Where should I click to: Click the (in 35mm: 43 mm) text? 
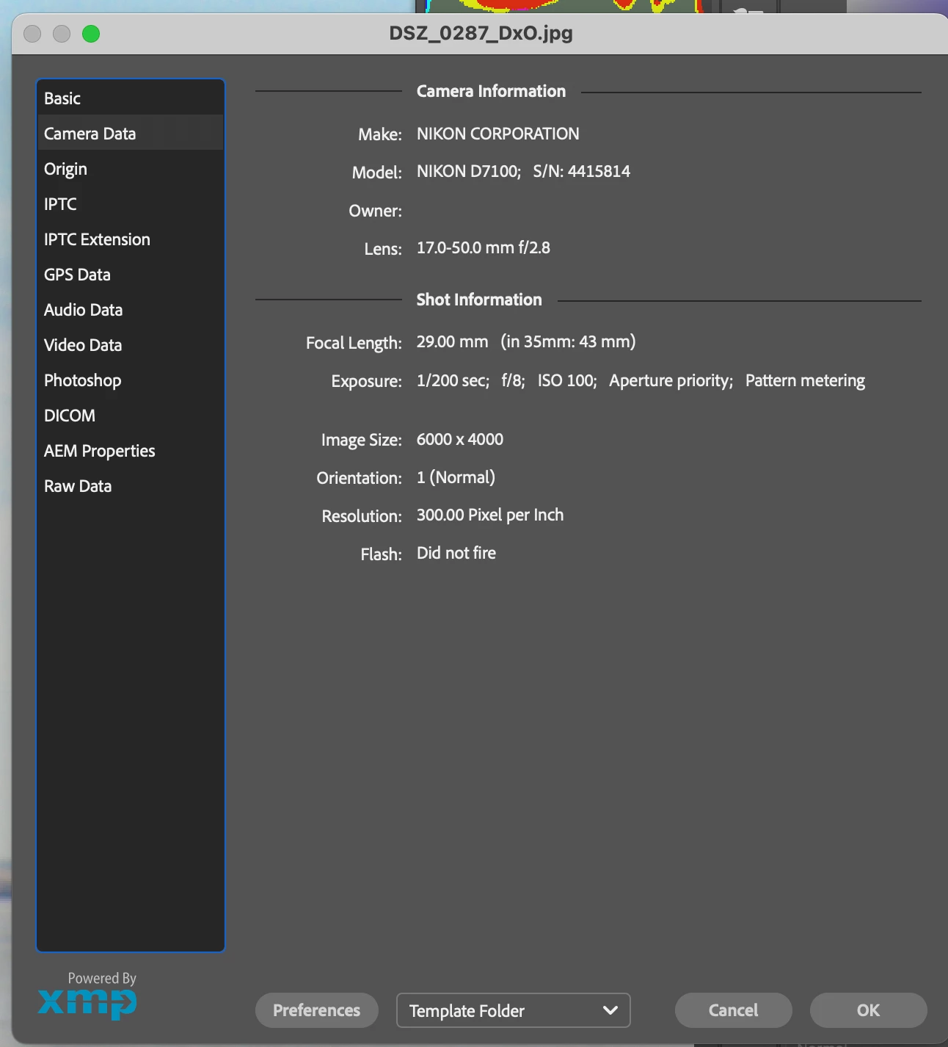[x=568, y=341]
